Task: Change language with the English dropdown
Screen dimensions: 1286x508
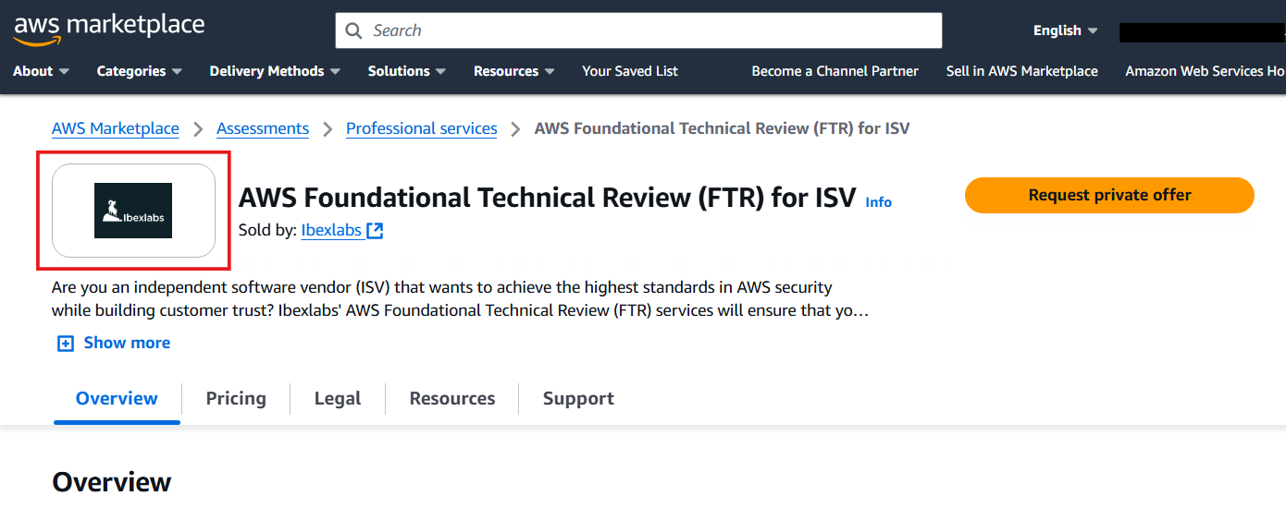Action: (1065, 30)
